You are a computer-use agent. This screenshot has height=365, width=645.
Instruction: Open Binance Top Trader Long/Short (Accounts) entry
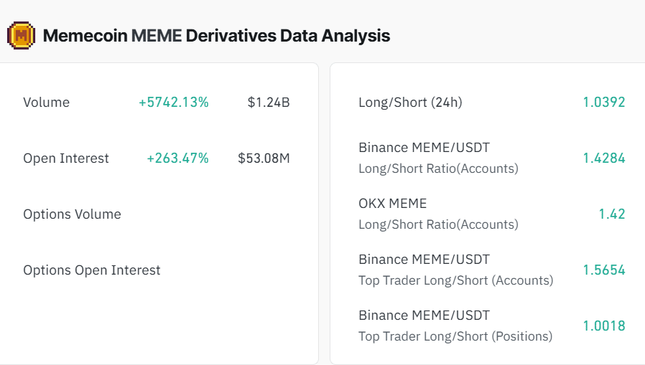point(455,270)
